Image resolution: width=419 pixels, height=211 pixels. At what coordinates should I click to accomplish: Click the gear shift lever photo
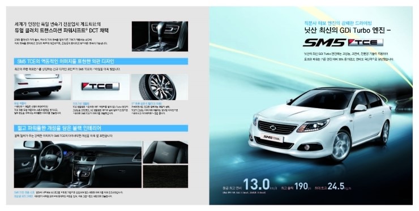point(160,36)
